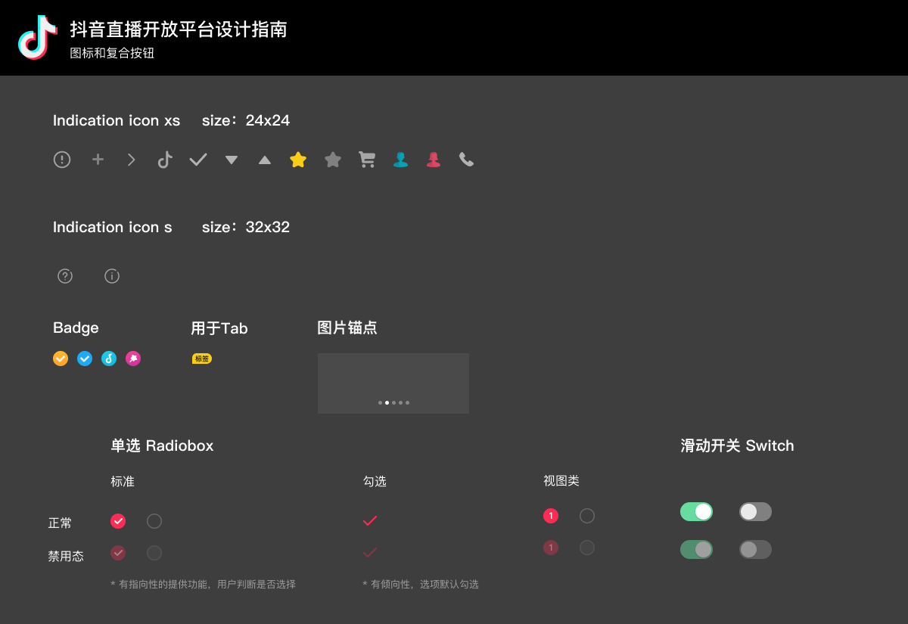
Task: Click the blue verified check badge
Action: coord(85,359)
